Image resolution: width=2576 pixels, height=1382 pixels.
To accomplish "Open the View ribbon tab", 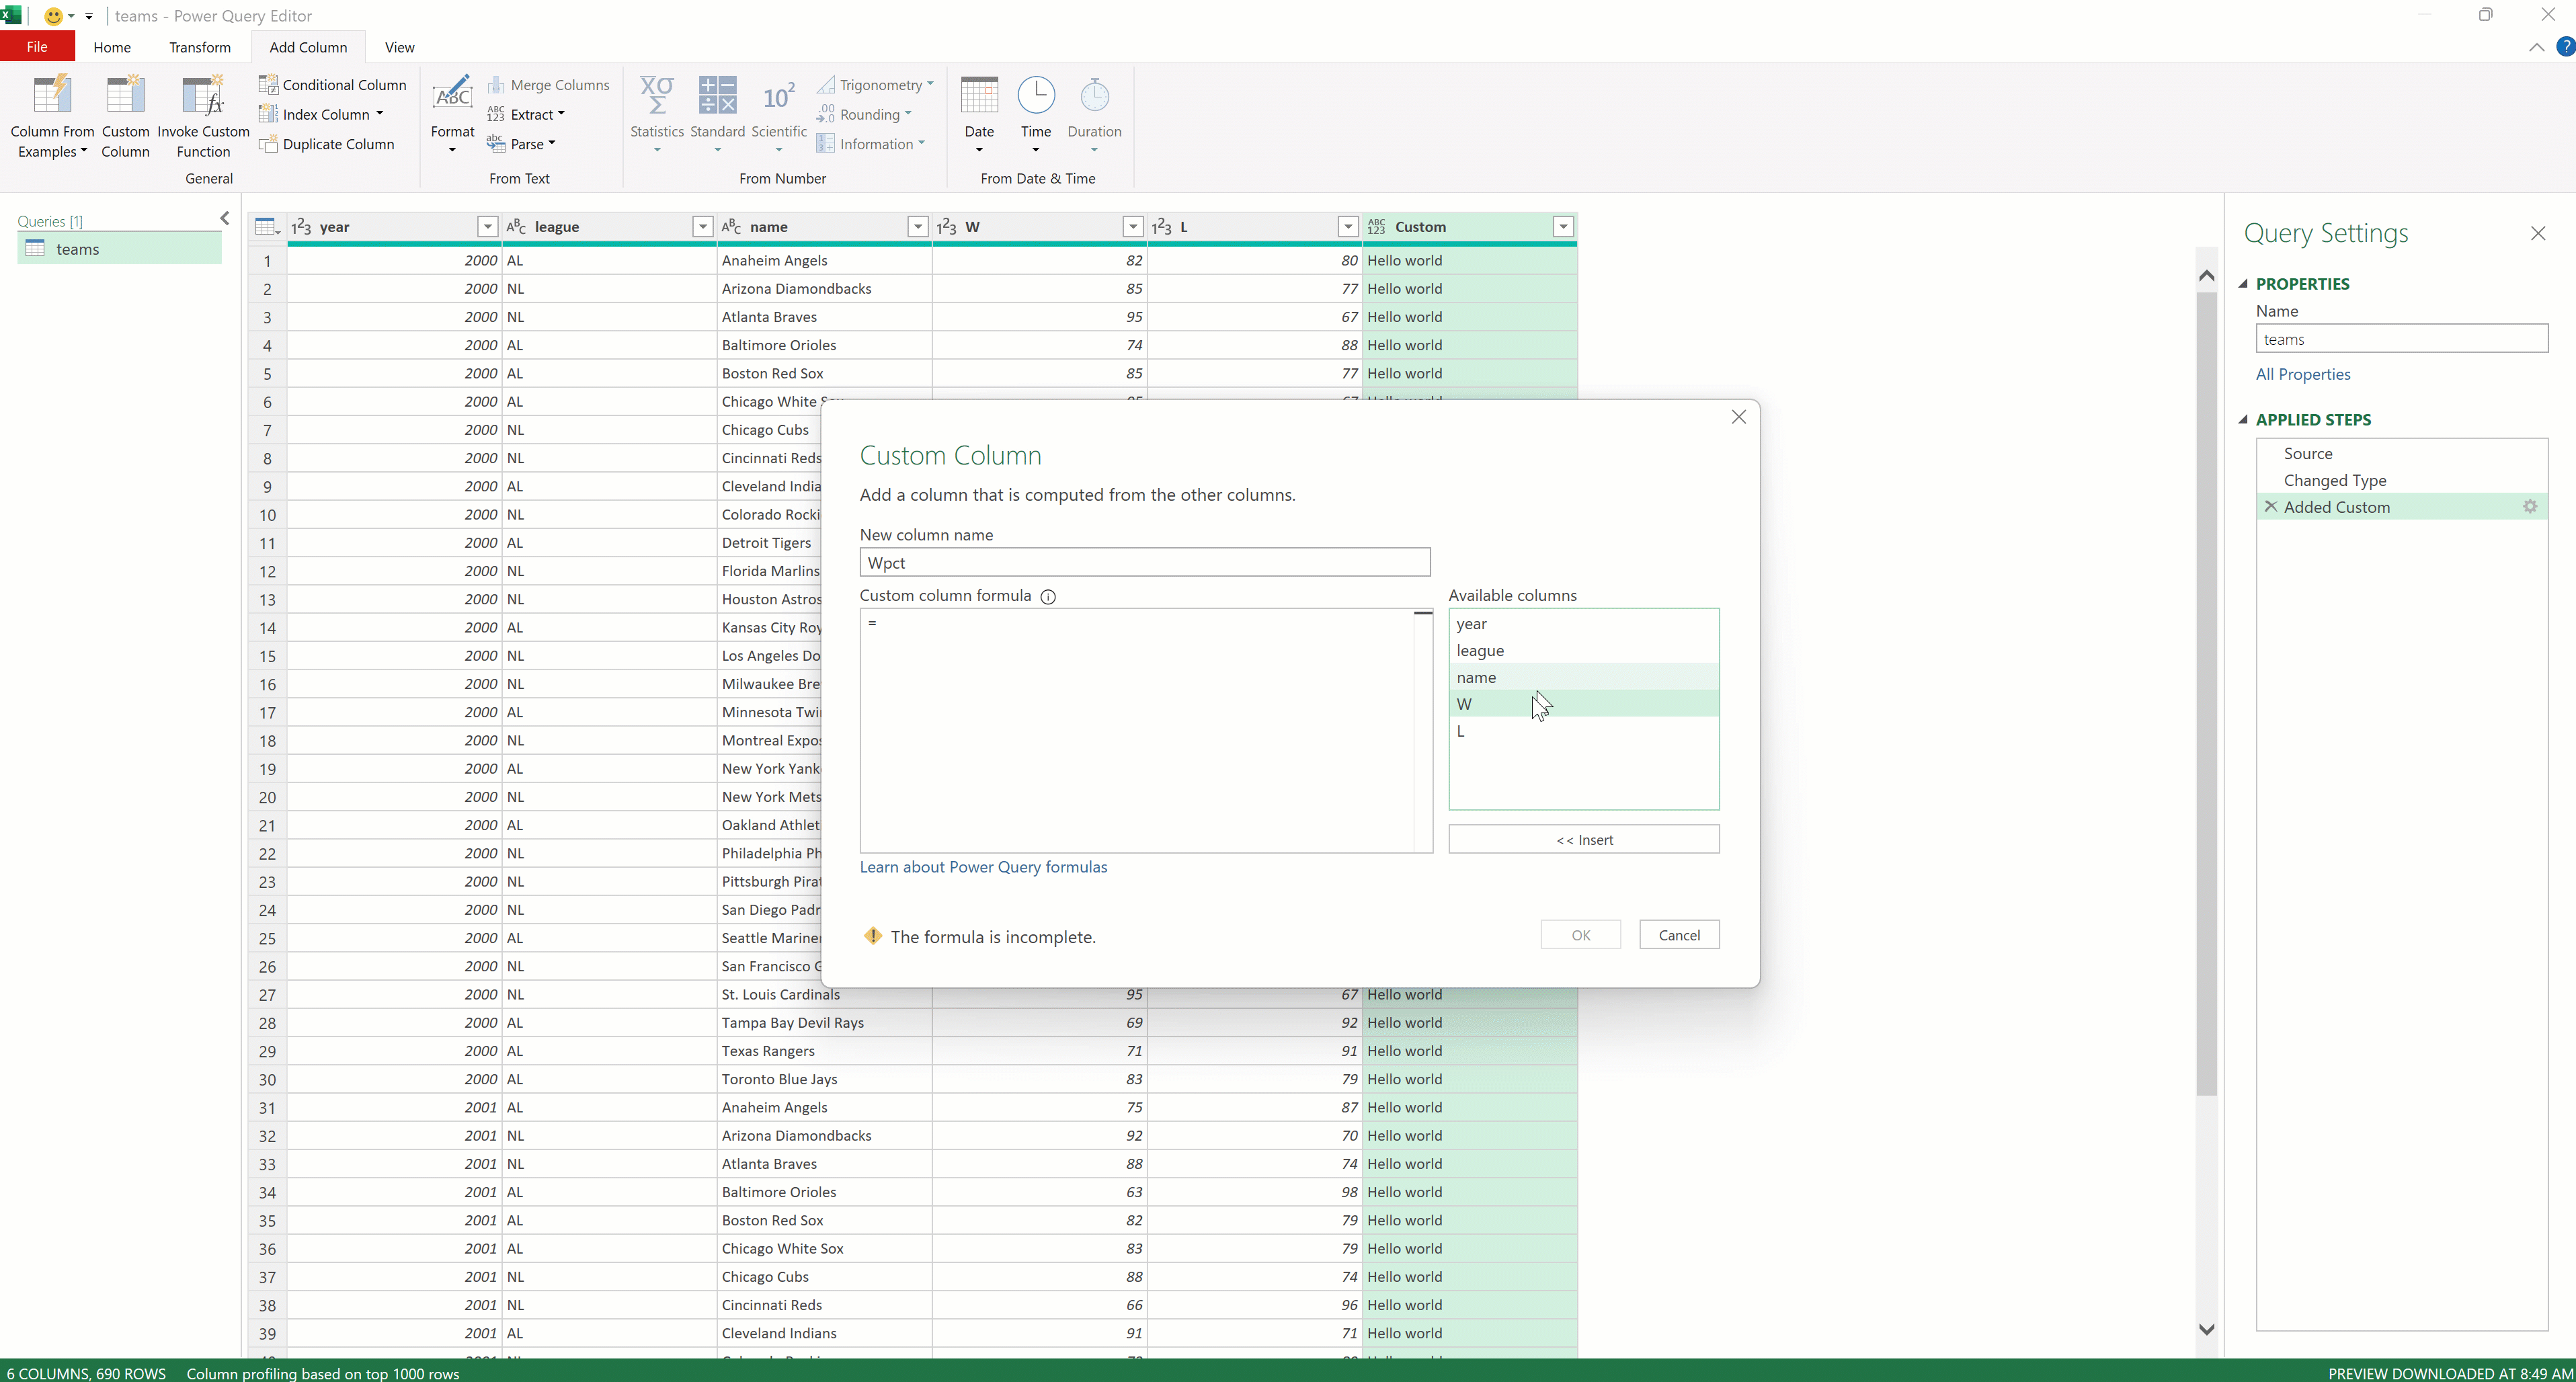I will (399, 47).
